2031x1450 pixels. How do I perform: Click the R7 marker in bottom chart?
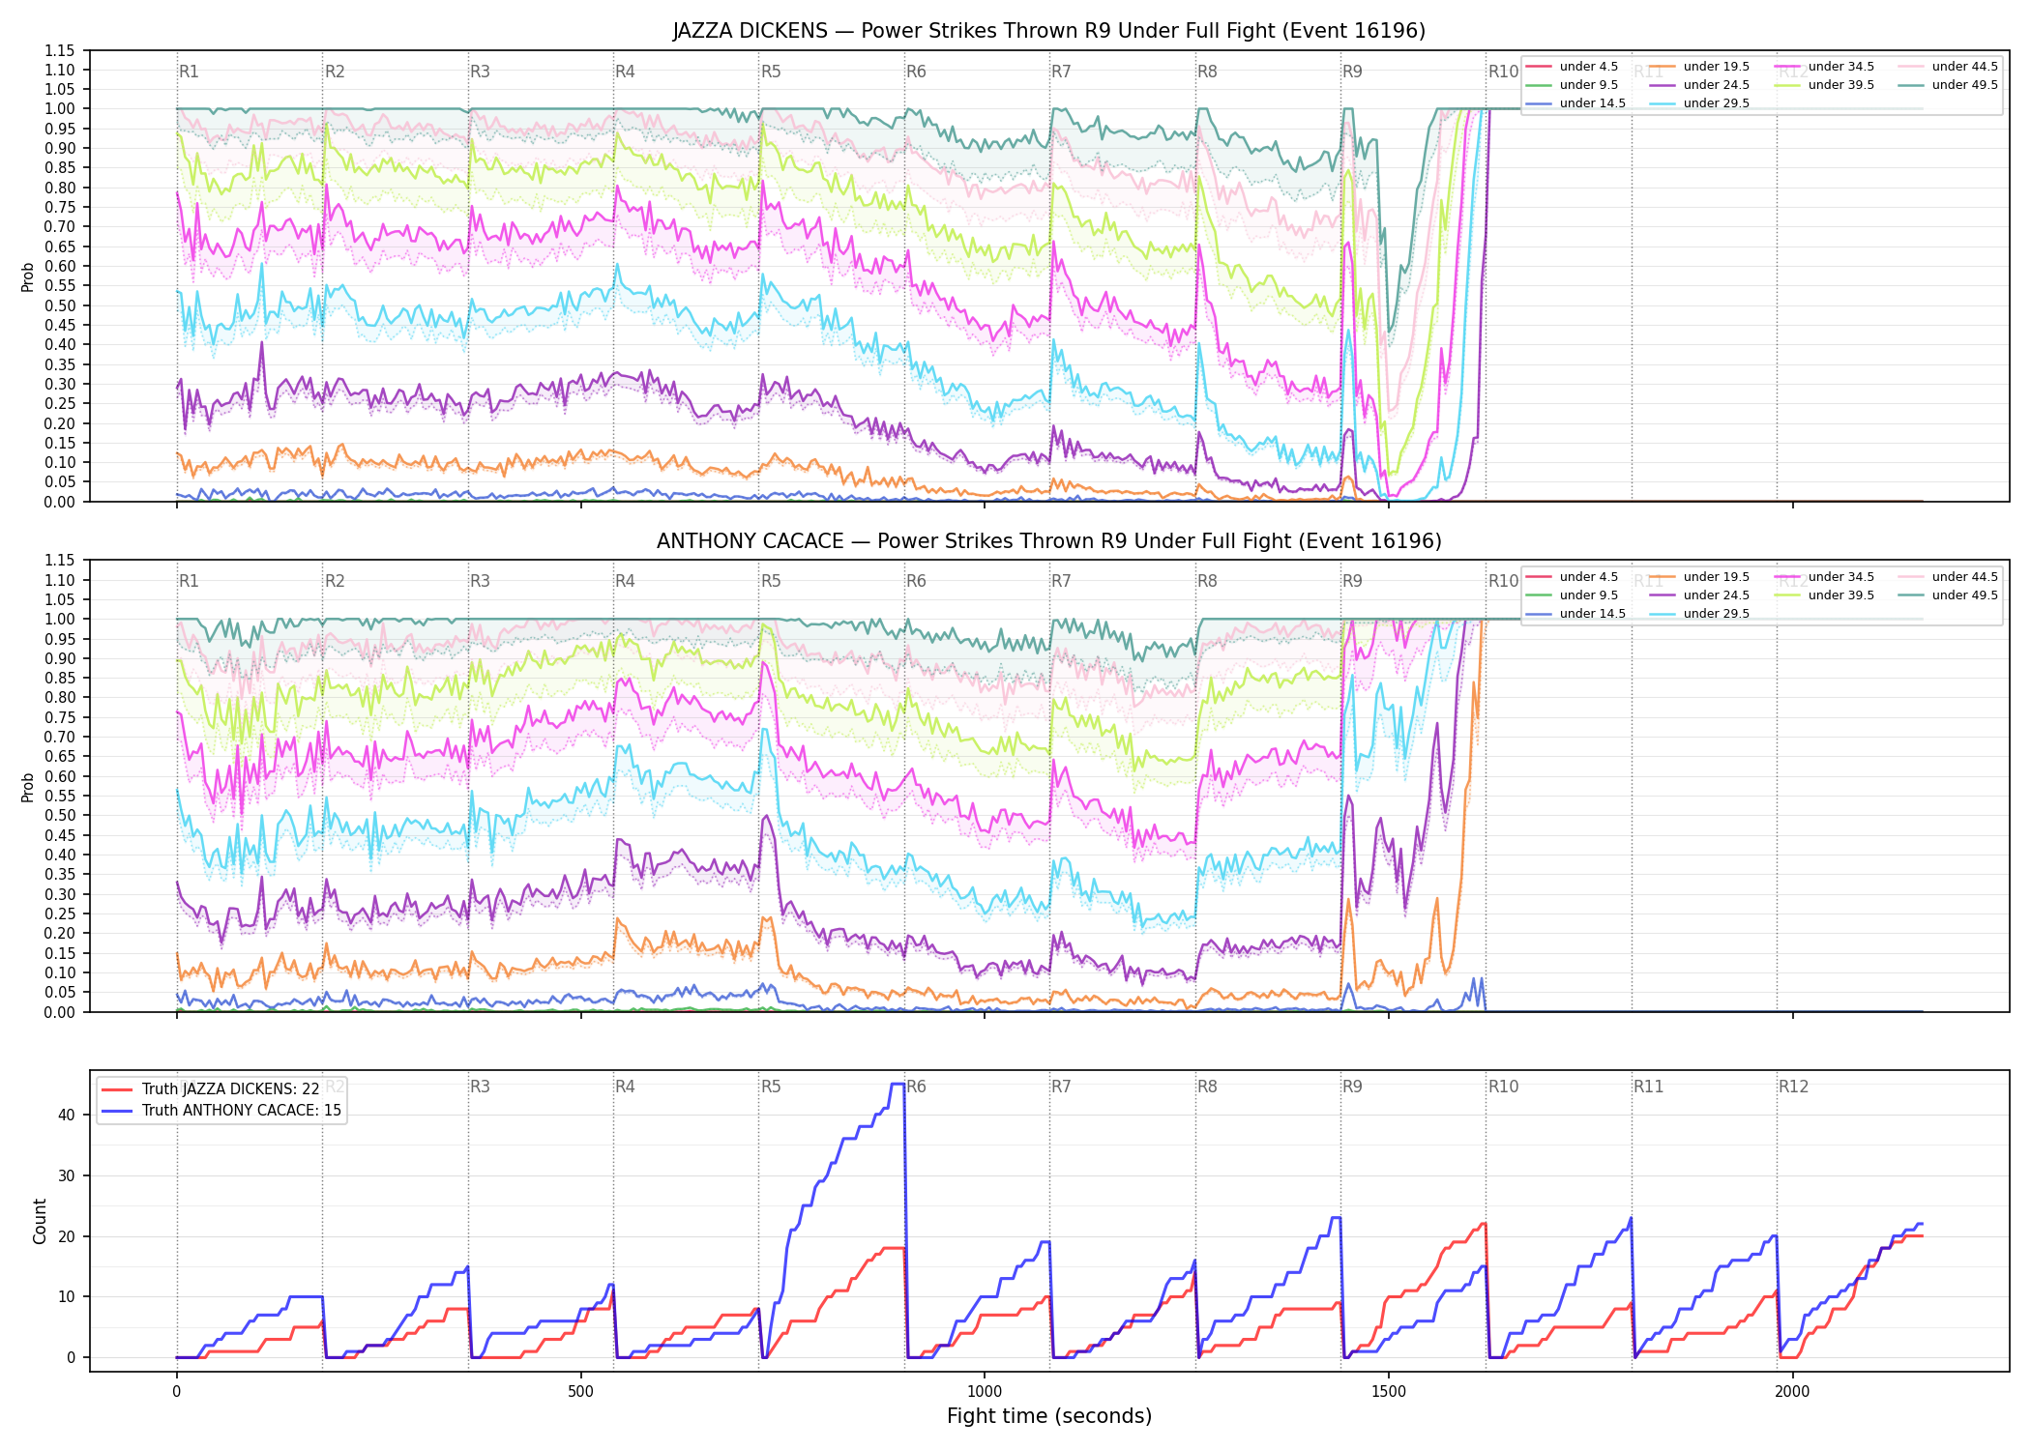(x=1061, y=1087)
